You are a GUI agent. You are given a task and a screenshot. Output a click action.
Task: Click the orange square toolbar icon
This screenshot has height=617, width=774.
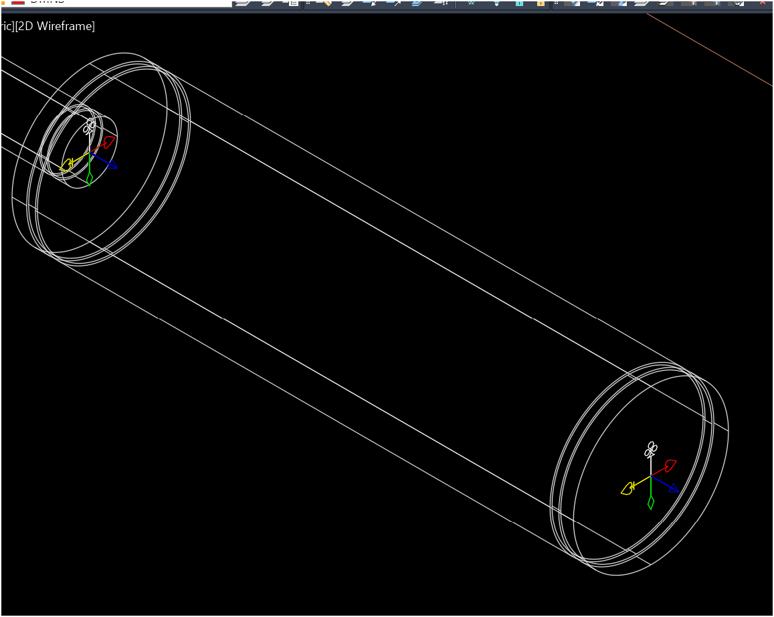(541, 3)
